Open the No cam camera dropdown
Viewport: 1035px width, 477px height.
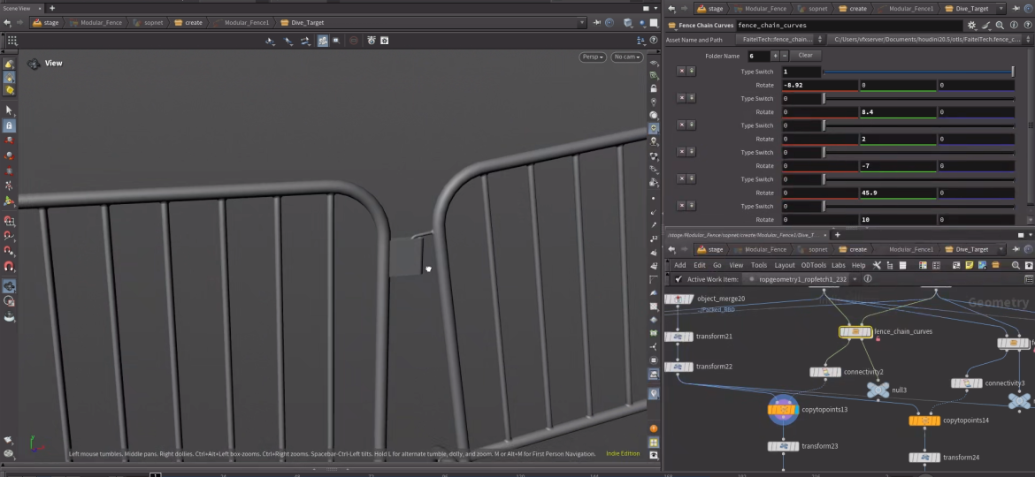pyautogui.click(x=626, y=57)
